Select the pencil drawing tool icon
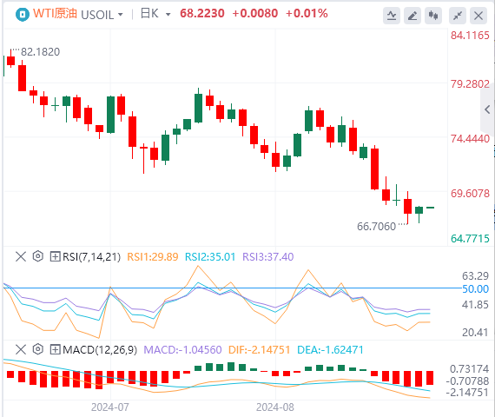The image size is (495, 417). click(412, 16)
